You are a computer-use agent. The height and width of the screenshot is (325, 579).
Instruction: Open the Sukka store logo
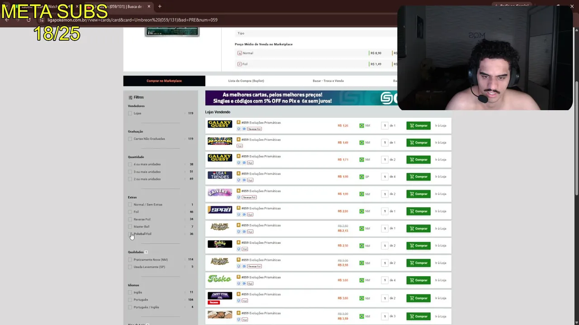point(220,244)
